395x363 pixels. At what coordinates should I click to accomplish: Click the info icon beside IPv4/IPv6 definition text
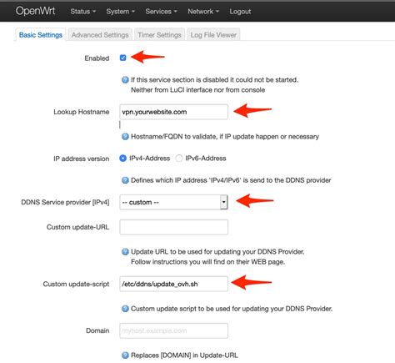pos(125,180)
